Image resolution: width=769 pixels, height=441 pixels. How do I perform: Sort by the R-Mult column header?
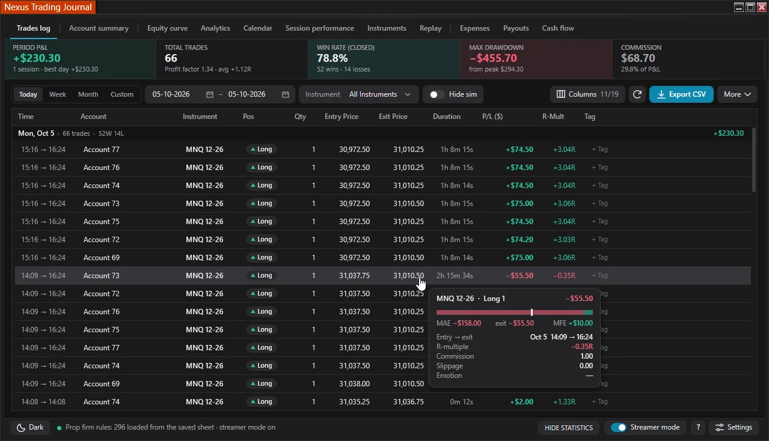click(553, 117)
